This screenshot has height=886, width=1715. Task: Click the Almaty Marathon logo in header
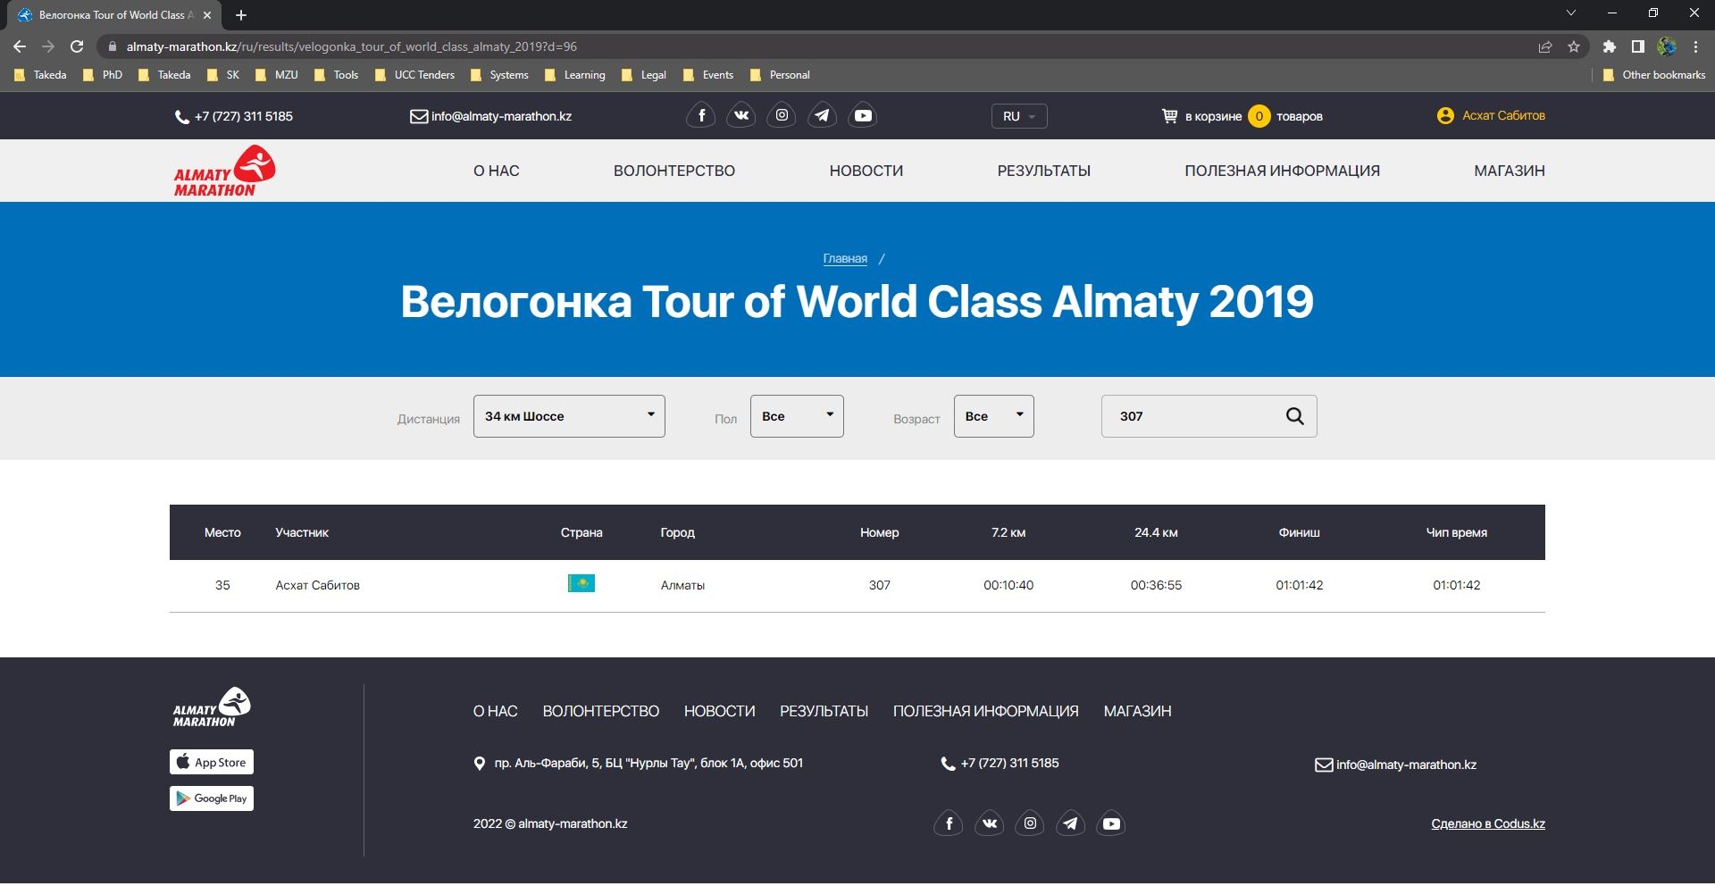click(224, 171)
